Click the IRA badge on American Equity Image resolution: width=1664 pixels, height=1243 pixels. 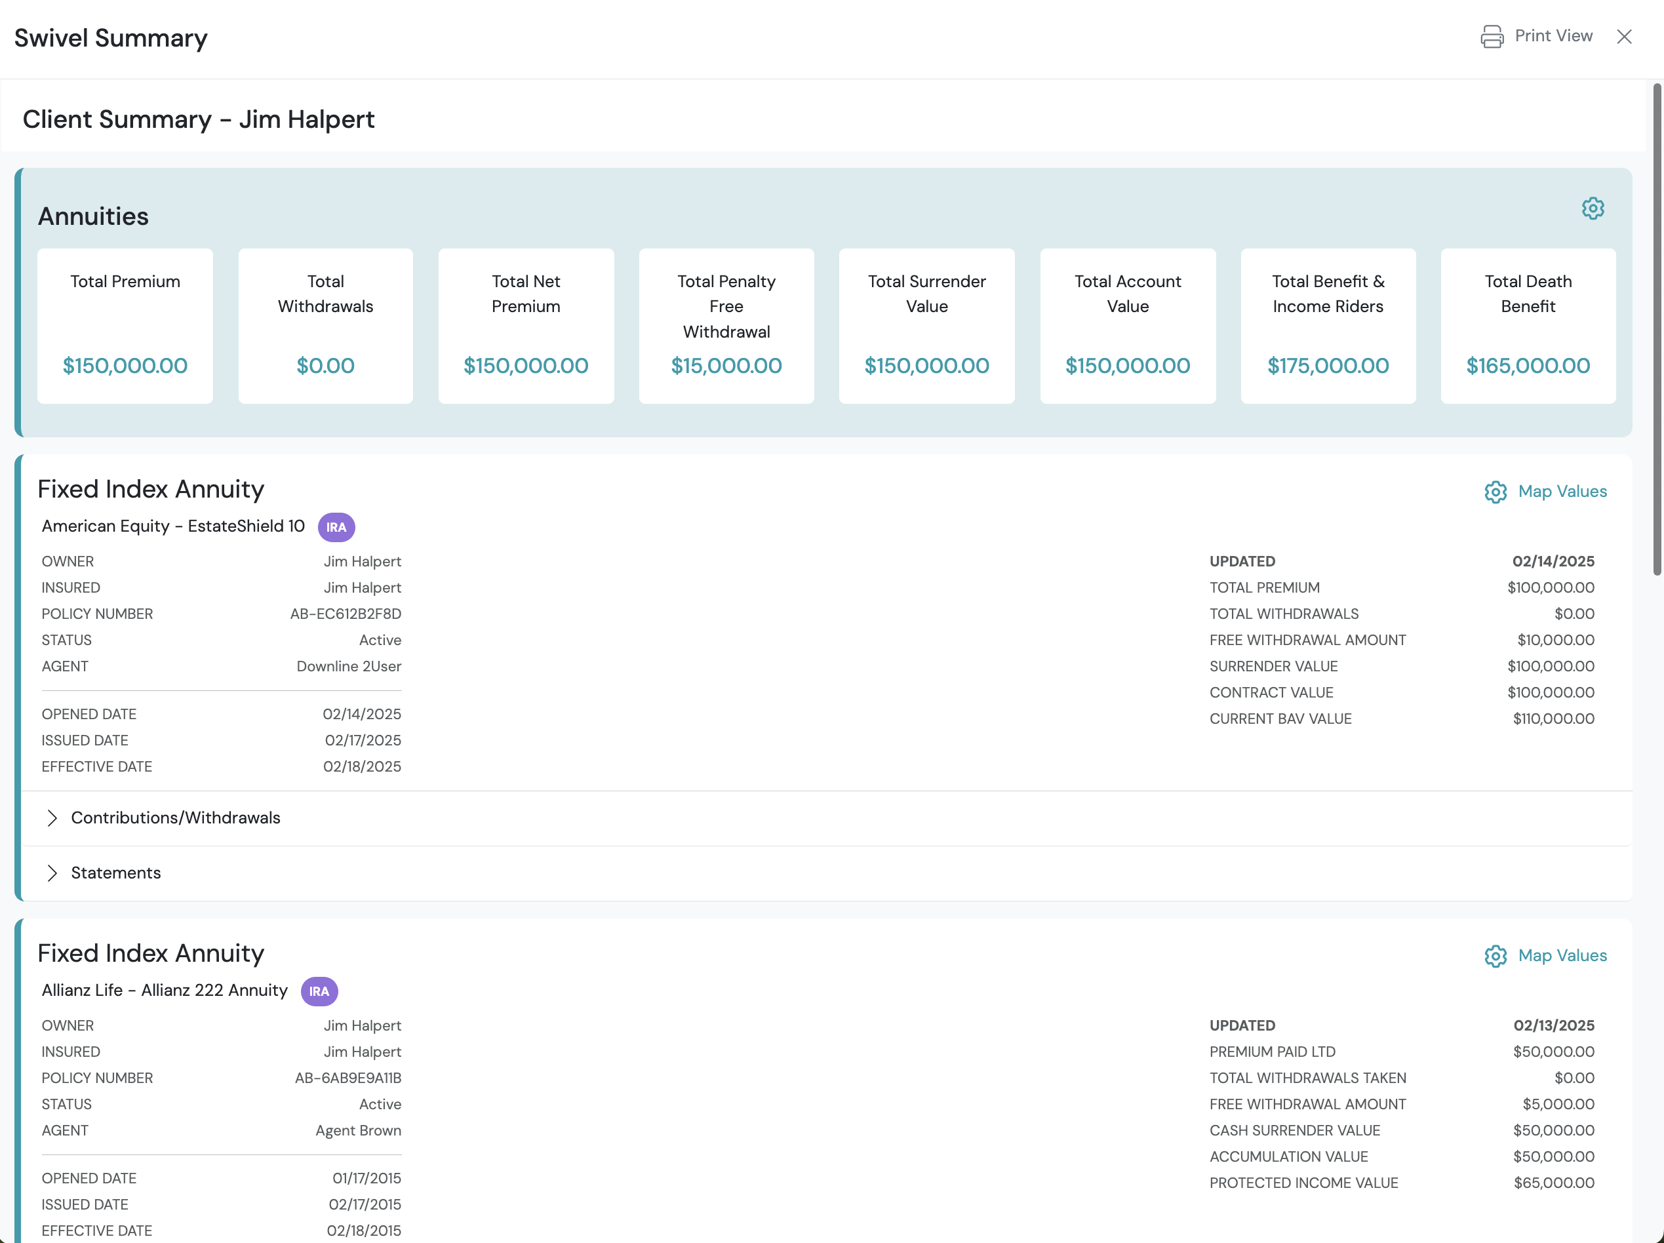click(x=336, y=526)
